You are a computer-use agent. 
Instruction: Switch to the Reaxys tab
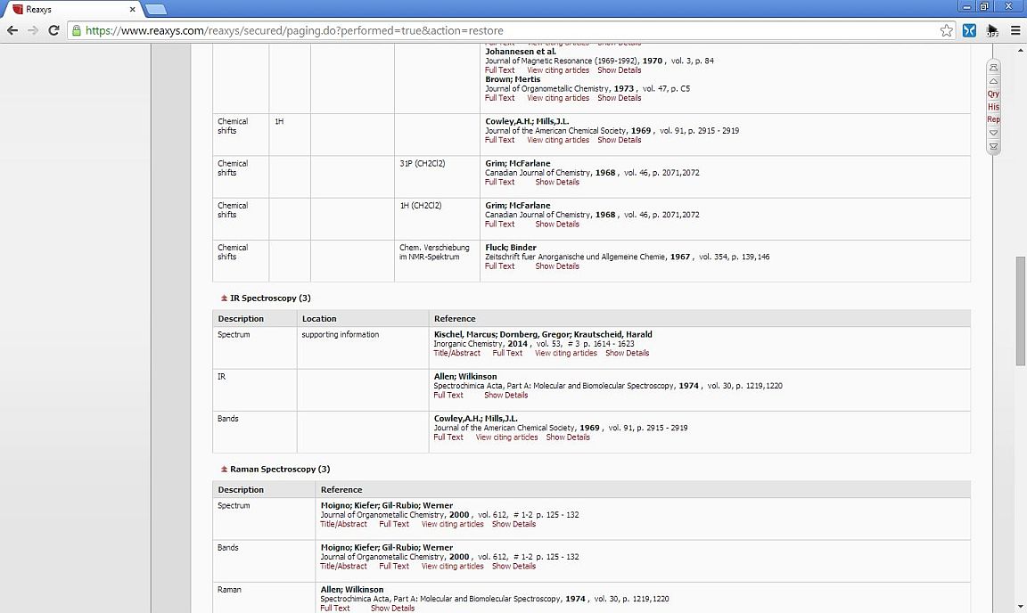[x=72, y=9]
